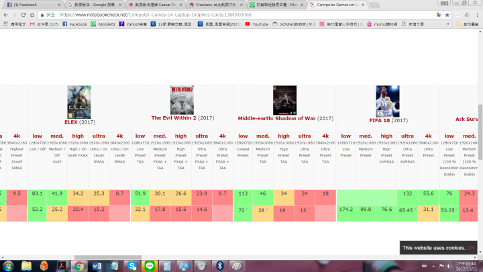Open a new tab button
The width and height of the screenshot is (483, 272).
pyautogui.click(x=374, y=5)
